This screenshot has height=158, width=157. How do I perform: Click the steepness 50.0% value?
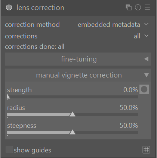pos(129,126)
